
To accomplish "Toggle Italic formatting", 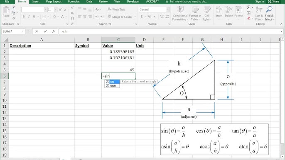I will (29, 17).
